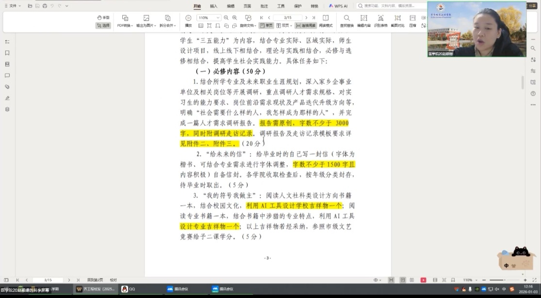Click the page number field 3/15

[287, 17]
